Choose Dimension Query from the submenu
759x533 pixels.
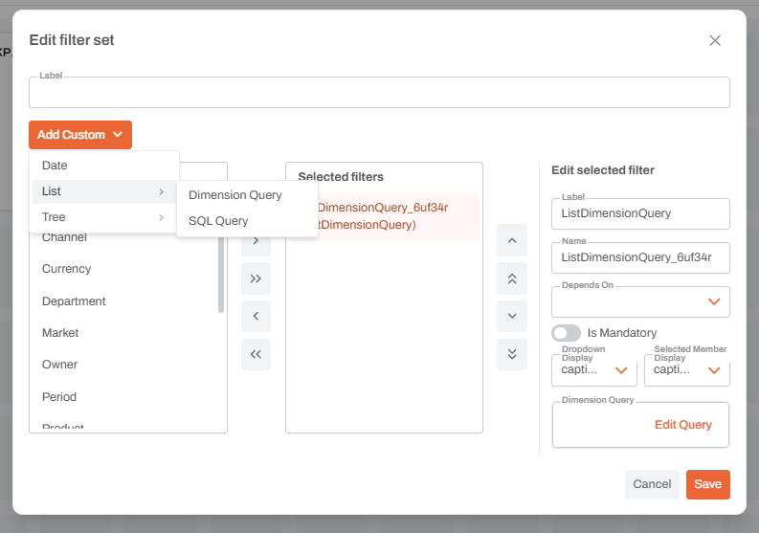[x=247, y=195]
